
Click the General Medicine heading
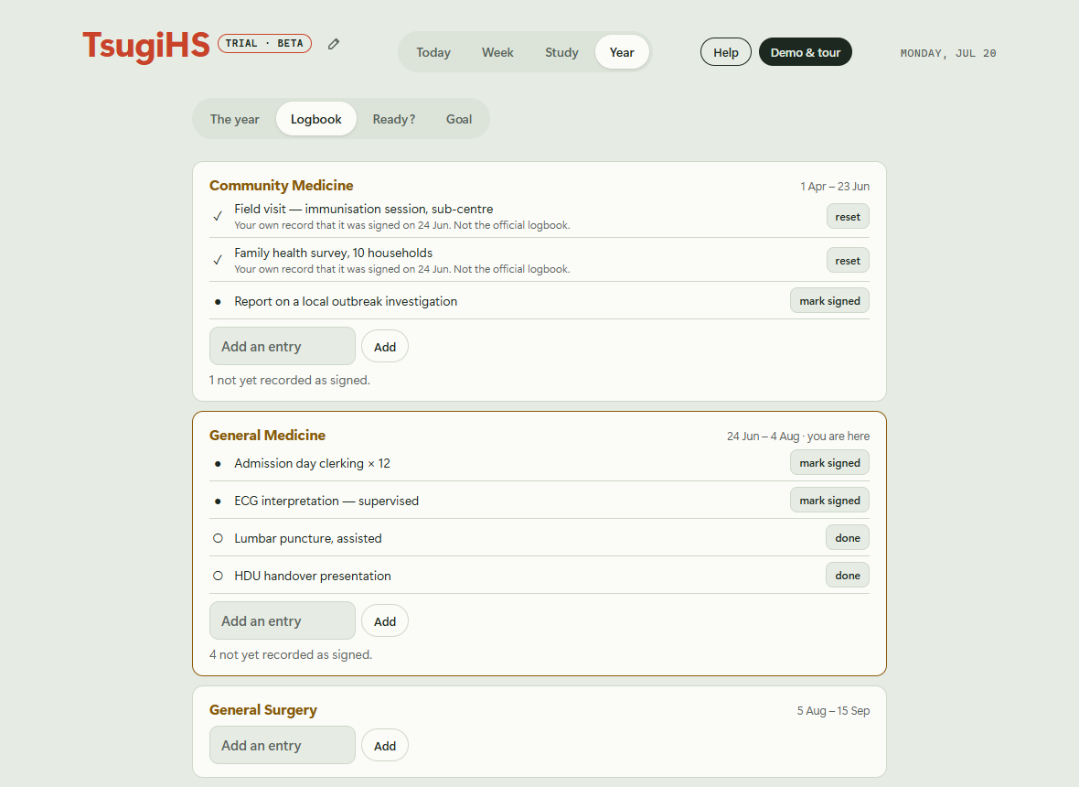pyautogui.click(x=267, y=436)
